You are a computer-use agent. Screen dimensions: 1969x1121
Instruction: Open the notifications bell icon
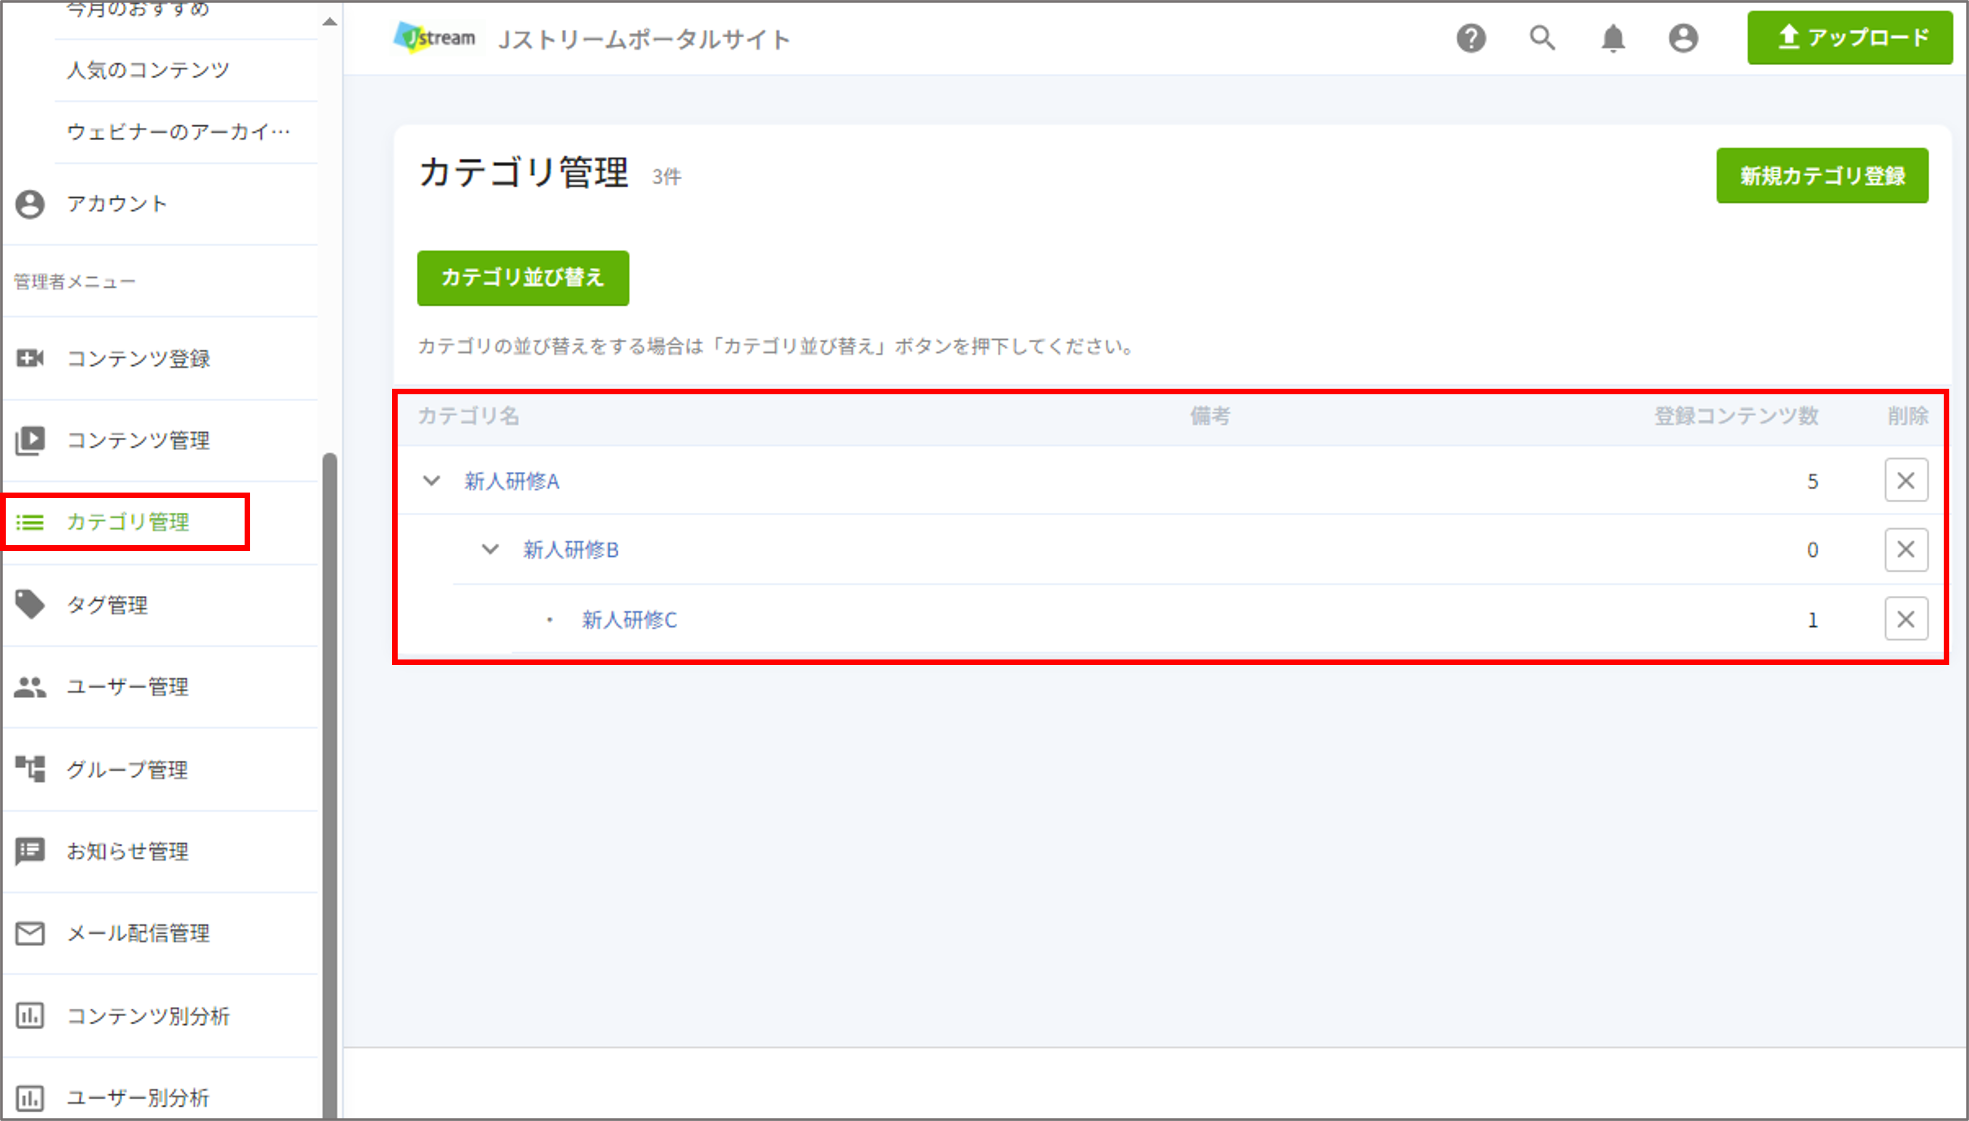point(1612,38)
